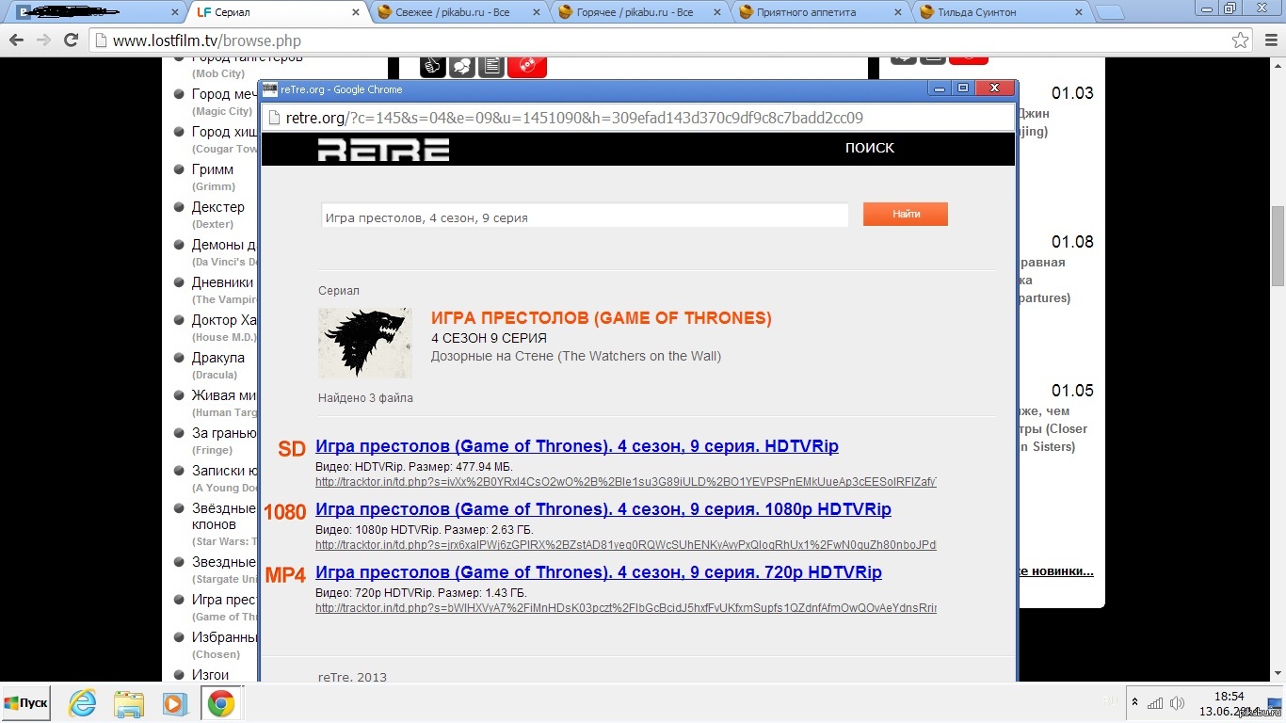Click the tracktor.in URL under the 1080p result
The image size is (1286, 723).
coord(626,545)
